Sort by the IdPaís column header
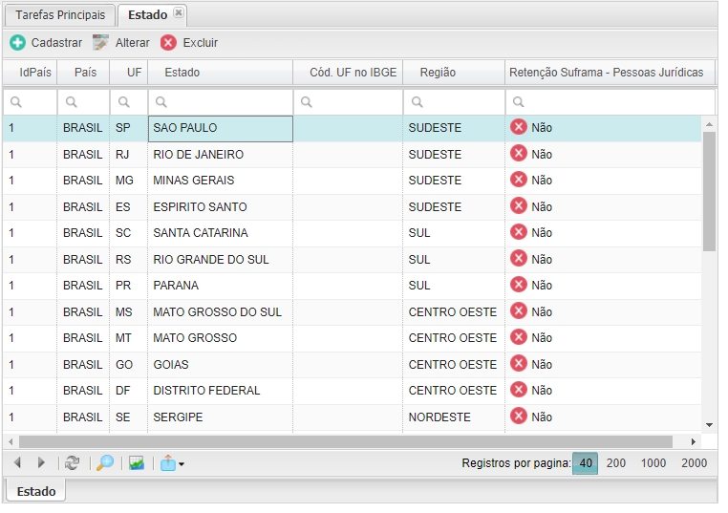 [x=31, y=73]
